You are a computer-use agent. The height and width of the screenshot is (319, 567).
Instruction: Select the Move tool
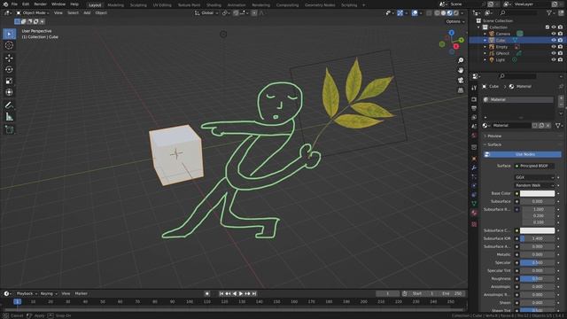pyautogui.click(x=9, y=58)
